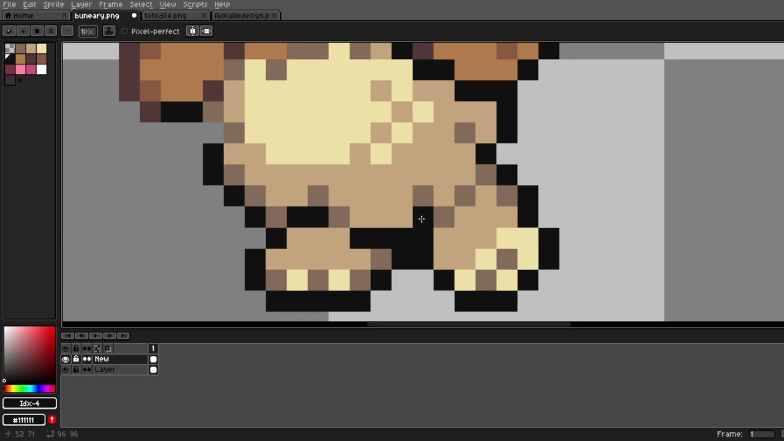Click the #111111 background color button
The width and height of the screenshot is (784, 441).
24,420
